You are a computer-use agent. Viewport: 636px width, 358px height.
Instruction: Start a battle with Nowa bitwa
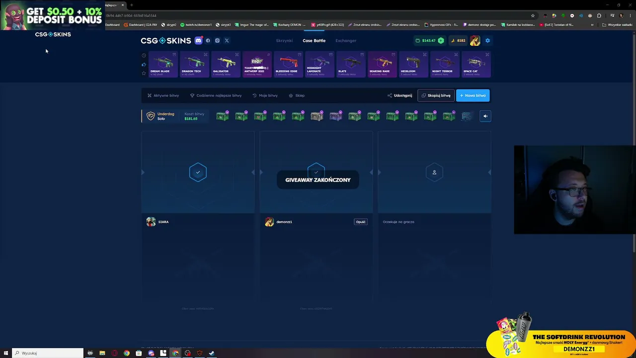[x=473, y=95]
